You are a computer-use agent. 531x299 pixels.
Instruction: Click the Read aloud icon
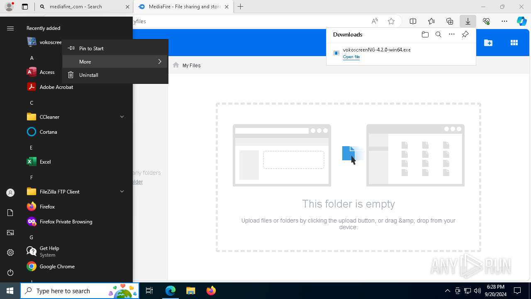(x=375, y=21)
